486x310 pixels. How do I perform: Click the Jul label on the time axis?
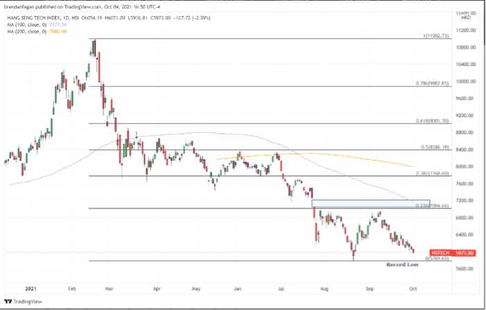click(280, 288)
